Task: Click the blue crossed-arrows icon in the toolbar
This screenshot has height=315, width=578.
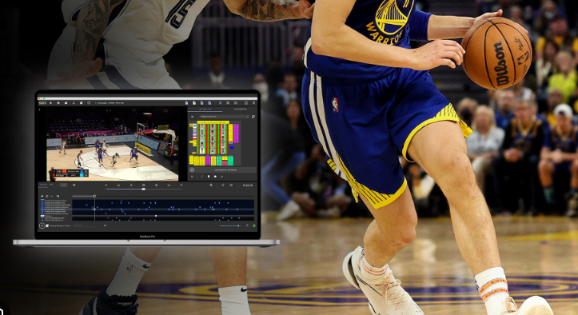Action: 220,103
